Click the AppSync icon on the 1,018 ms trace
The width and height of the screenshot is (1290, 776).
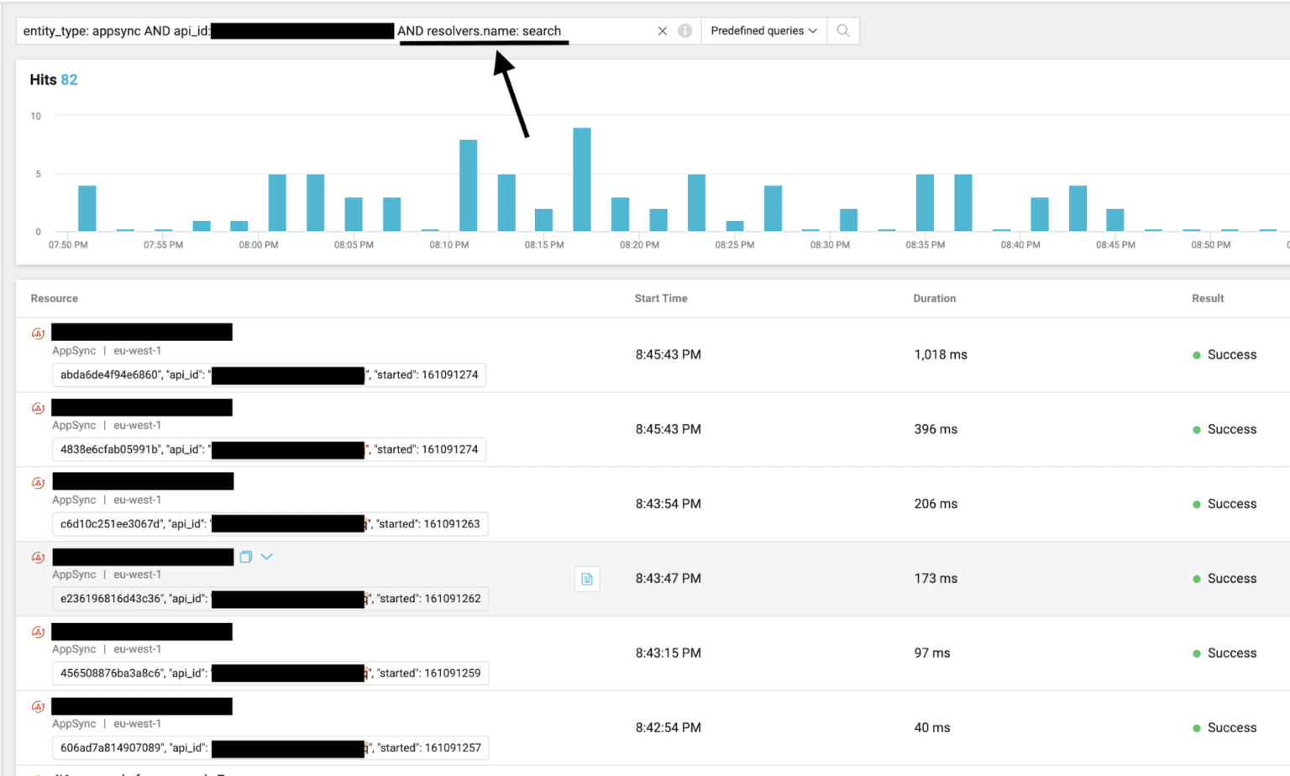[x=38, y=333]
